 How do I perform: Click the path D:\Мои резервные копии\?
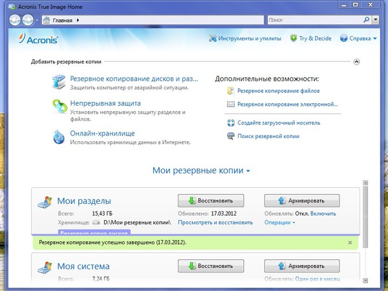coord(137,223)
